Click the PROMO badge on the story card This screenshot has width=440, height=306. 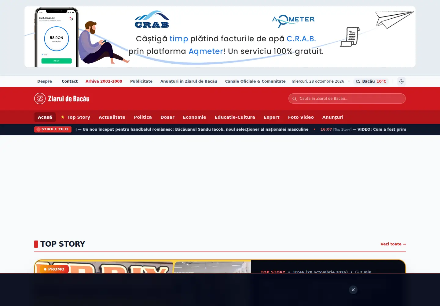(54, 269)
